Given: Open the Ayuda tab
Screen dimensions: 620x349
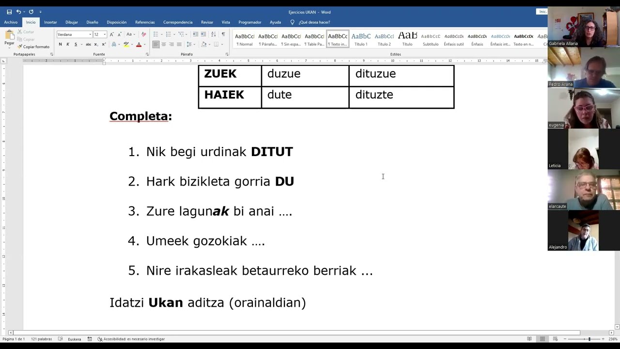Looking at the screenshot, I should point(275,22).
